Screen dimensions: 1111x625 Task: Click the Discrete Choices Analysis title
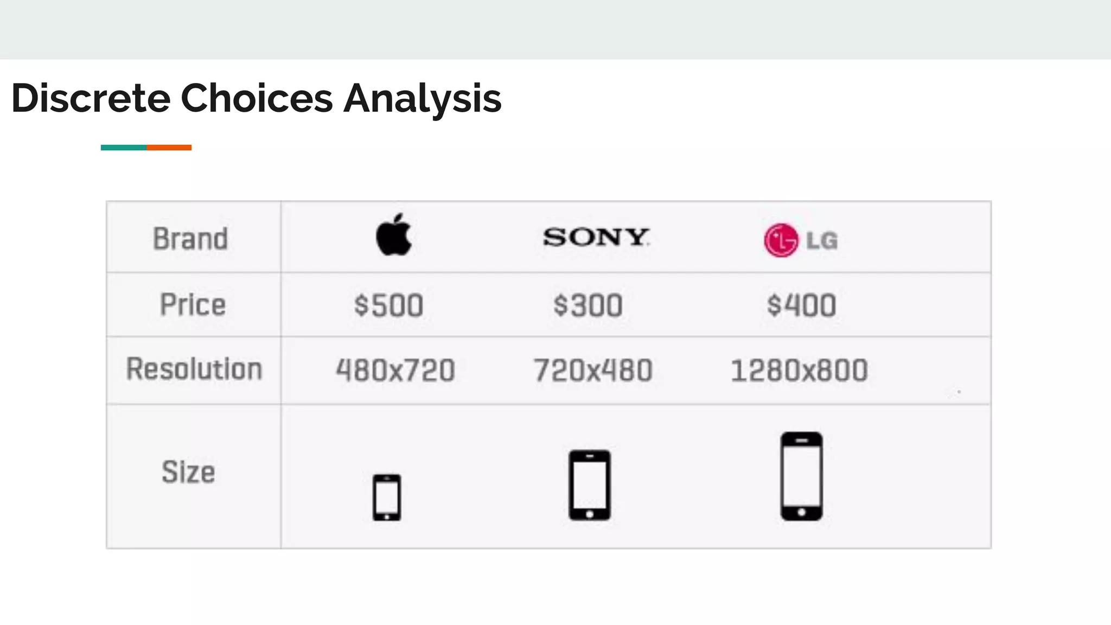point(256,98)
